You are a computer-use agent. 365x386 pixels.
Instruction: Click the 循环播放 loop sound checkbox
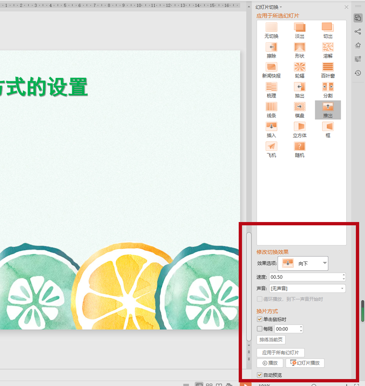tap(260, 299)
